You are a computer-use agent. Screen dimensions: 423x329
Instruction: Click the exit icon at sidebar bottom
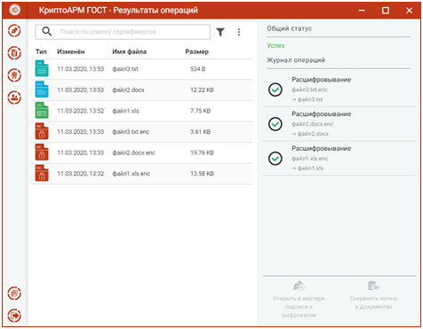click(14, 316)
